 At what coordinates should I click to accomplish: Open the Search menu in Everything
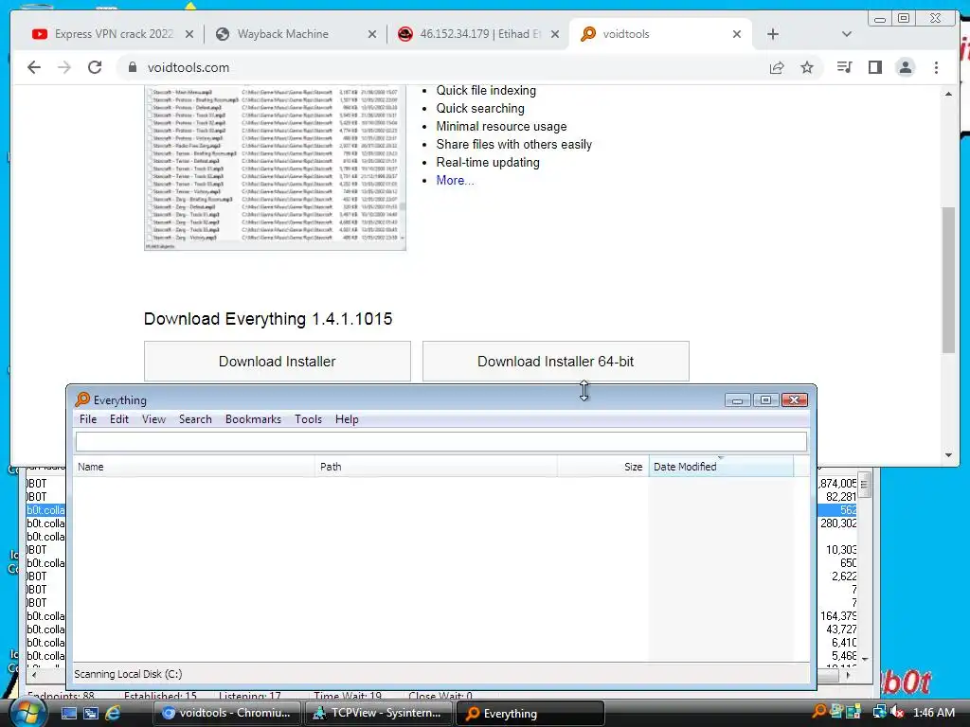pyautogui.click(x=195, y=419)
